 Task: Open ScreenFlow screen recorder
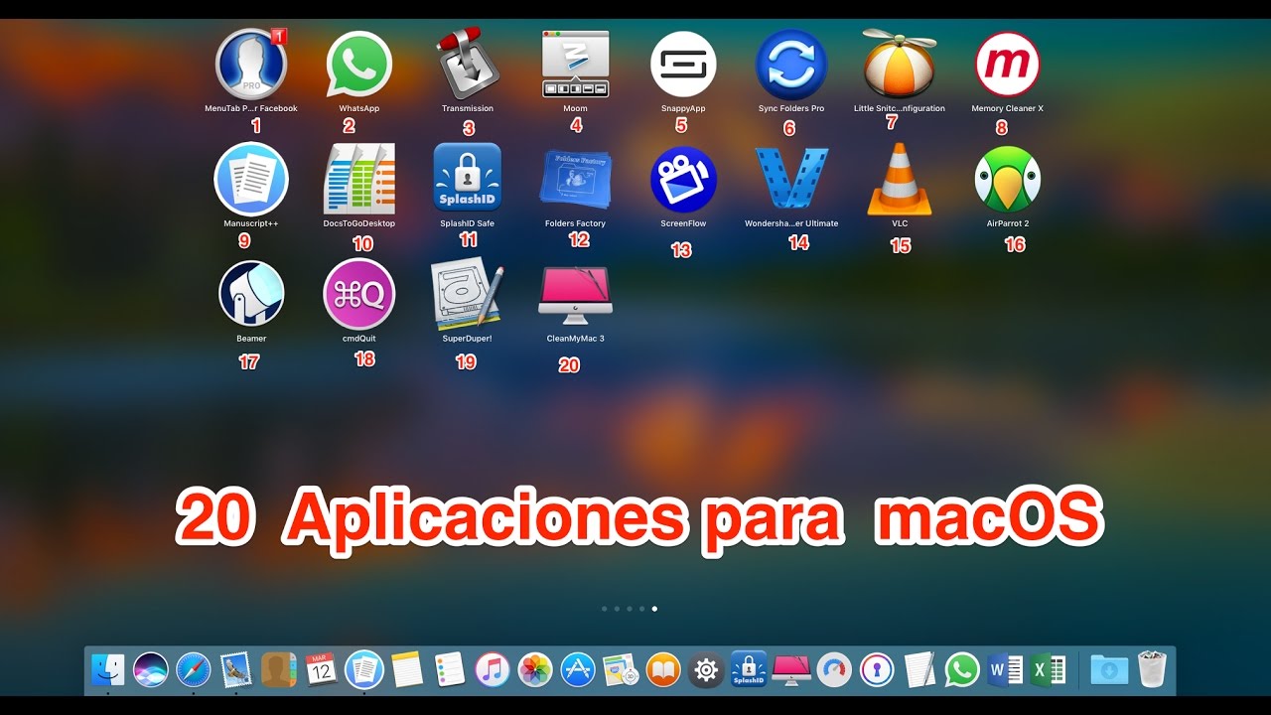(683, 179)
